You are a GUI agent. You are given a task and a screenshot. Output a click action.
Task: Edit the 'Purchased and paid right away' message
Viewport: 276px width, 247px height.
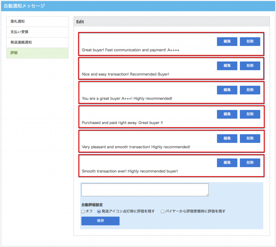click(227, 114)
